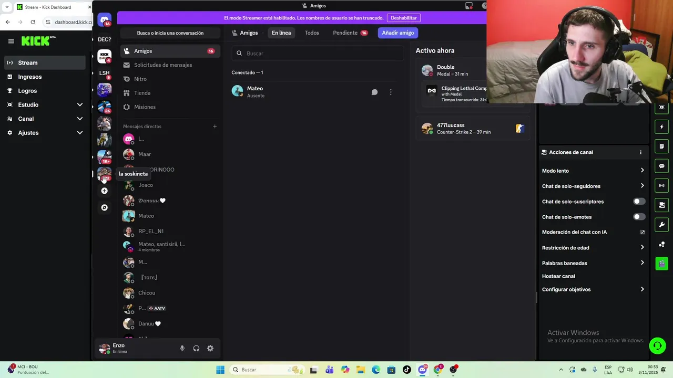Open Solicitudes de mensajes

170,65
